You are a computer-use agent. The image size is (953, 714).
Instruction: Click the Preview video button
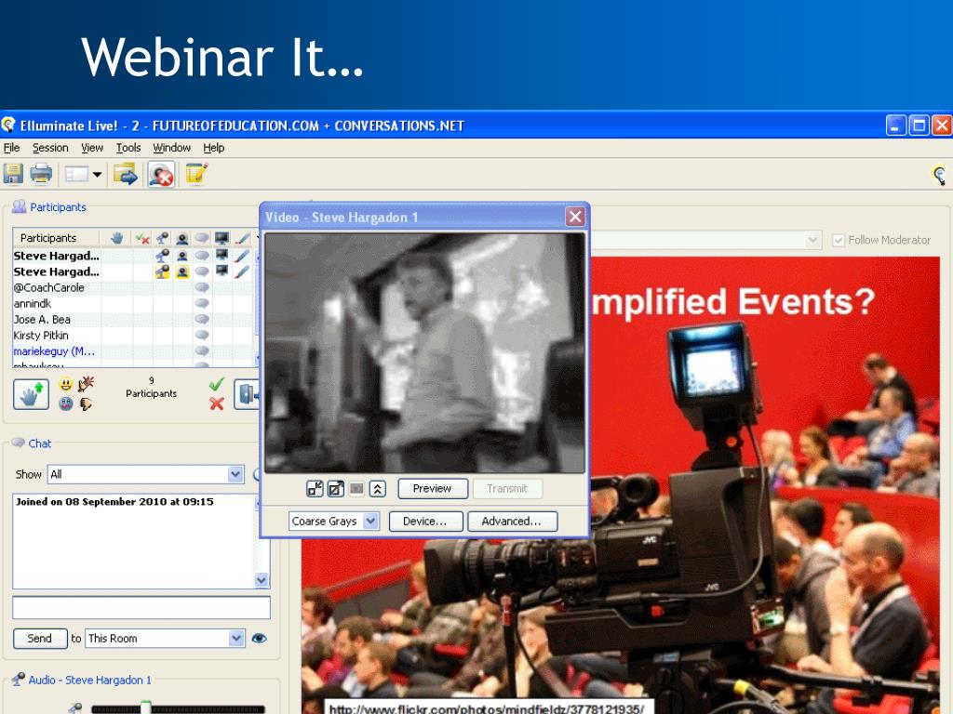click(432, 488)
